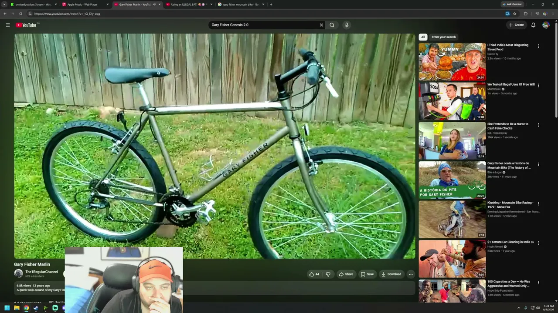This screenshot has height=313, width=558.
Task: Mute the Gary Fisher Marlin tab audio
Action: point(154,4)
